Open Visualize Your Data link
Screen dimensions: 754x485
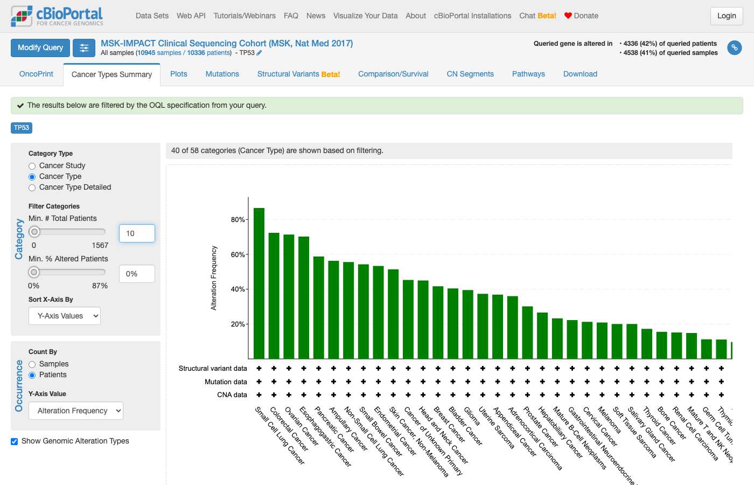click(x=365, y=16)
